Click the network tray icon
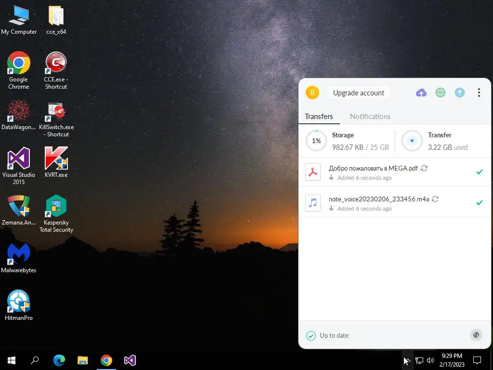493x370 pixels. pyautogui.click(x=419, y=360)
